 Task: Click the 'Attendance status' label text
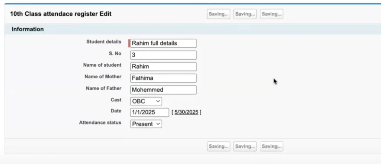click(x=100, y=123)
